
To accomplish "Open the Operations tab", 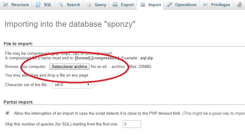I will tap(186, 5).
